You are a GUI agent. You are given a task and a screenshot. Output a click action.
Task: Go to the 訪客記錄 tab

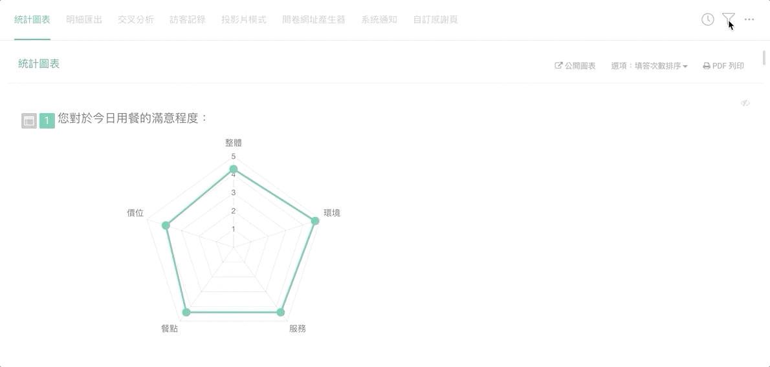tap(188, 19)
